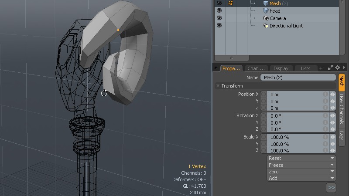Image resolution: width=349 pixels, height=196 pixels.
Task: Click the expand panel arrows icon
Action: tap(330, 68)
